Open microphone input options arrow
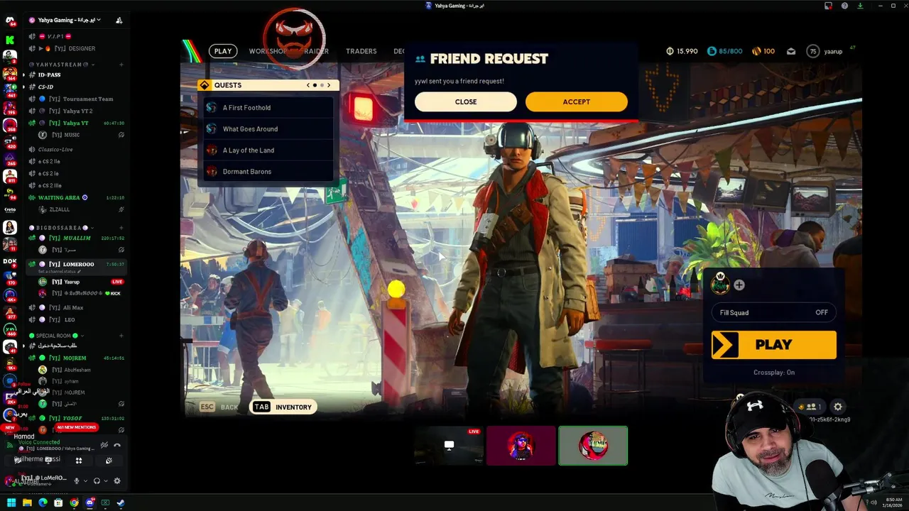 click(85, 480)
